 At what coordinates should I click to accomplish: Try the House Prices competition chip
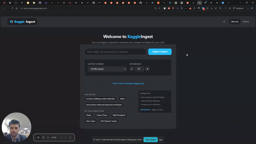(x=102, y=115)
